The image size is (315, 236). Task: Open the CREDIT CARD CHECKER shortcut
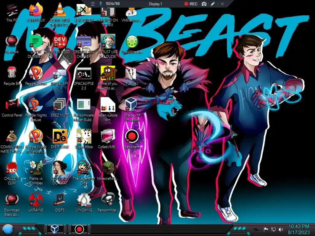coord(84,47)
